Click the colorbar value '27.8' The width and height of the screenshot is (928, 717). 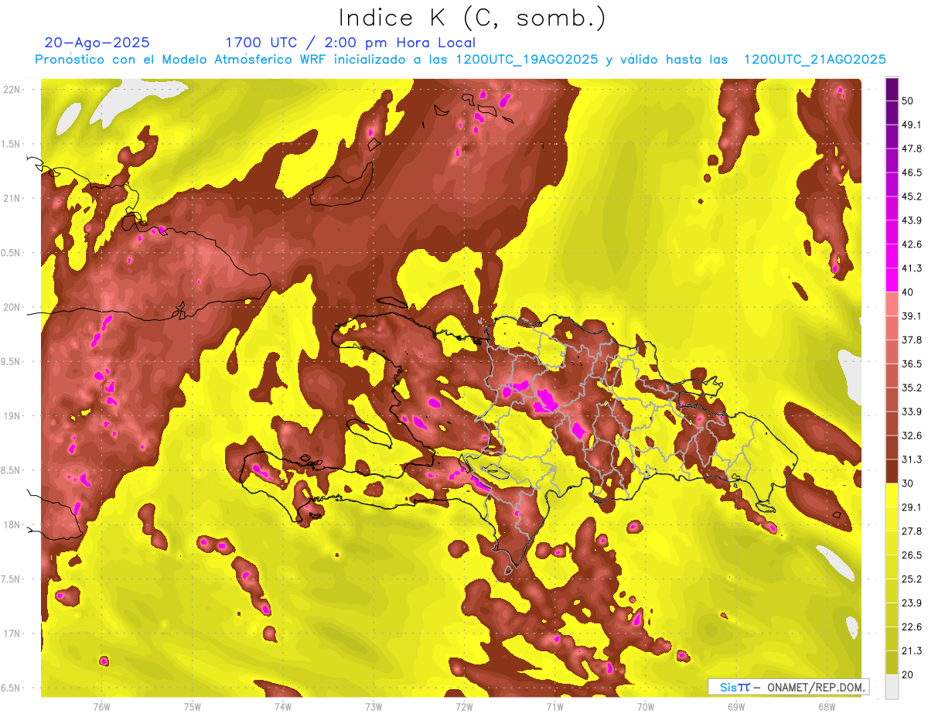click(912, 531)
